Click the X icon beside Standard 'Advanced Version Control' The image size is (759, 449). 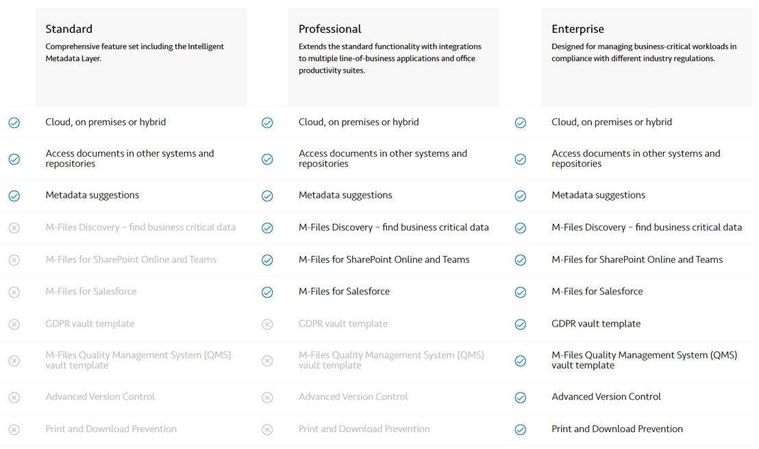[14, 398]
